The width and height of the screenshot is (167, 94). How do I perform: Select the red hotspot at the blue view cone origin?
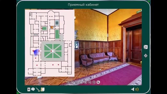click(33, 51)
